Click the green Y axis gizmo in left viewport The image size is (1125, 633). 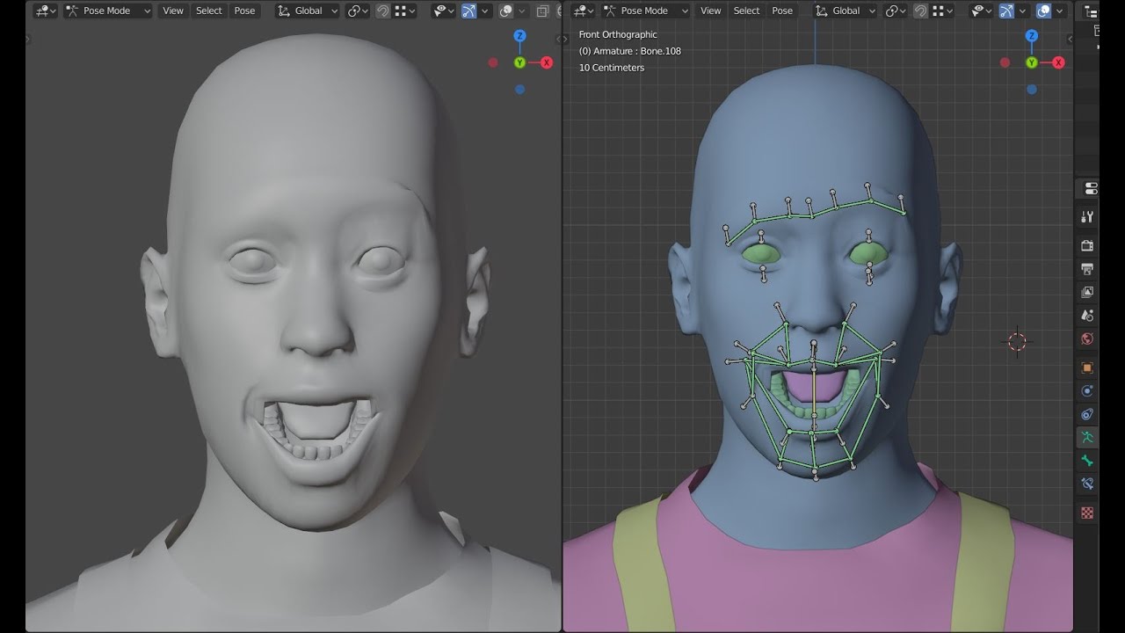pyautogui.click(x=519, y=62)
